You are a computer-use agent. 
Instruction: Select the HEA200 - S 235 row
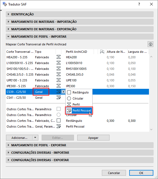click(77, 57)
